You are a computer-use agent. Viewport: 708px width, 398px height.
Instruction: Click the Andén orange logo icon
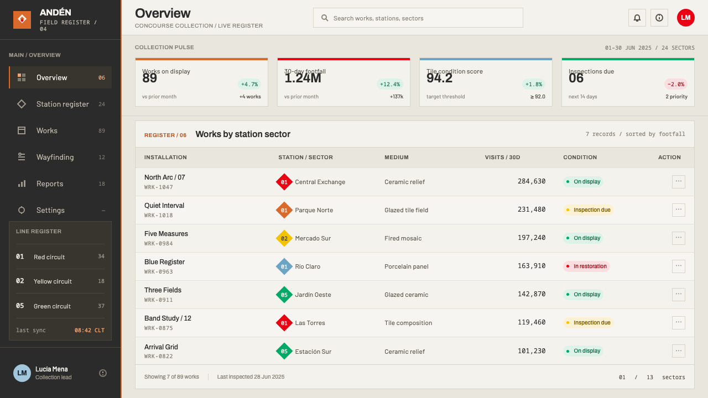(x=22, y=20)
